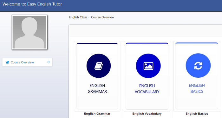Click the arrow circle icon in Course Overview button

(49, 62)
